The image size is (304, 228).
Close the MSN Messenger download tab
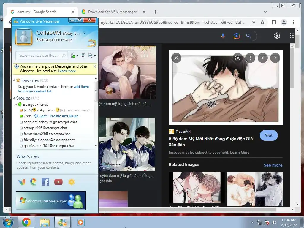144,12
